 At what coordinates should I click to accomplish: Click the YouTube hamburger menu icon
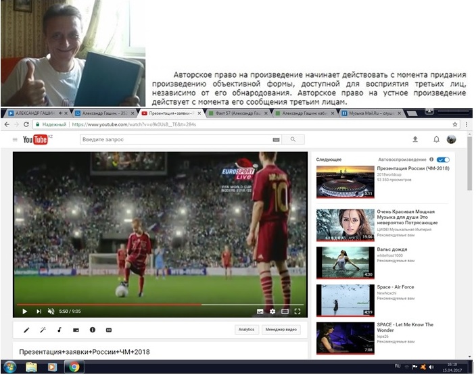click(x=15, y=140)
